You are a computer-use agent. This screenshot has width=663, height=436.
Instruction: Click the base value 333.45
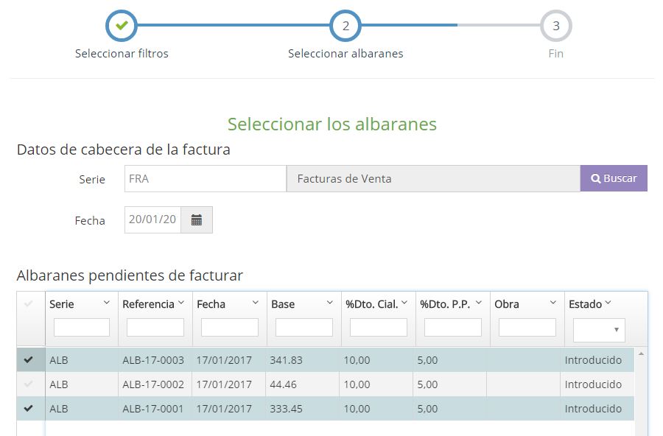pyautogui.click(x=287, y=409)
